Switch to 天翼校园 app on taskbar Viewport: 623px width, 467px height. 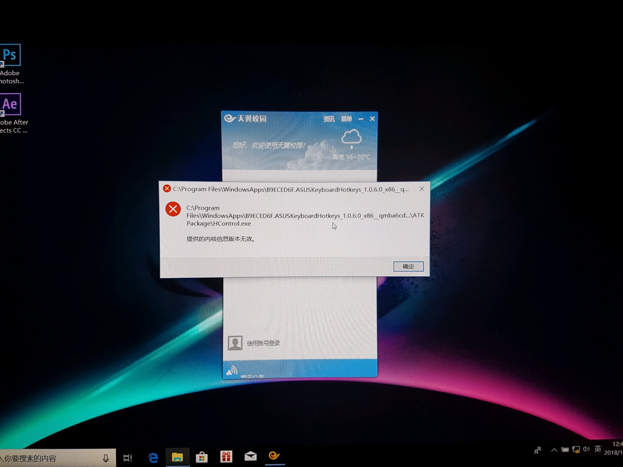pyautogui.click(x=274, y=456)
